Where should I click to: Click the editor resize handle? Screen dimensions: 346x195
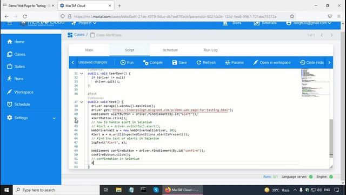[x=331, y=167]
